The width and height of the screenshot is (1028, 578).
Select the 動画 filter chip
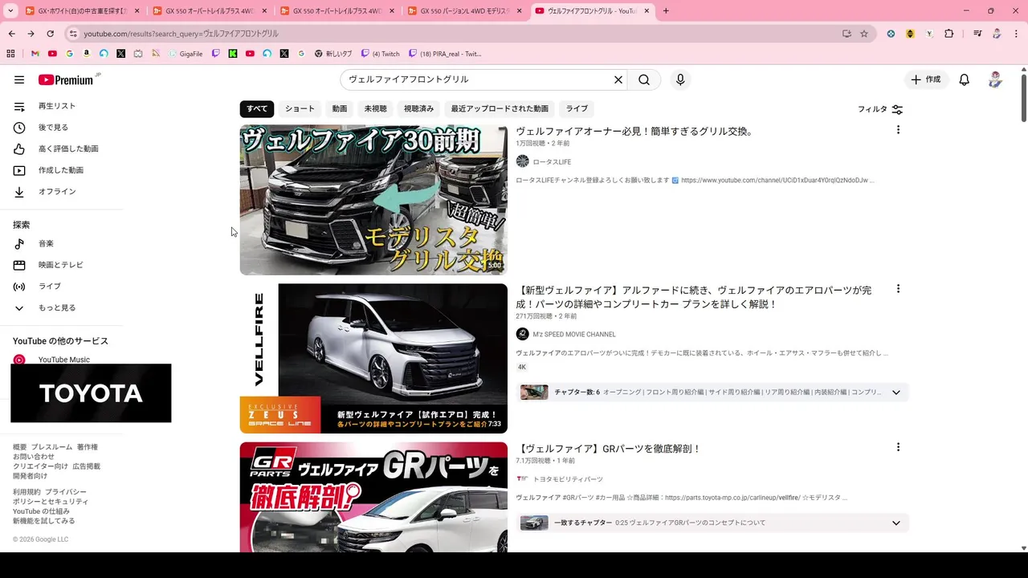[x=340, y=108]
